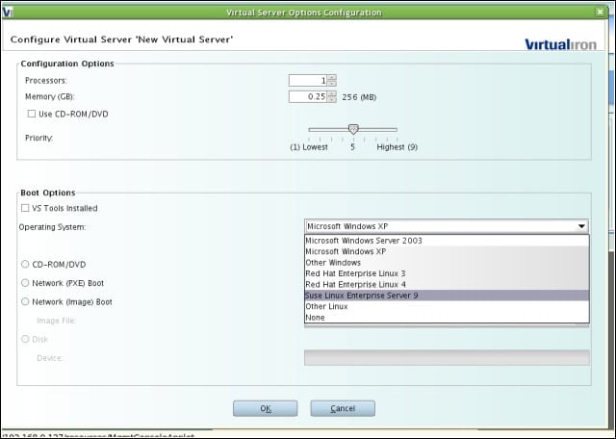Select Network (PXE) Boot radio button
Image resolution: width=616 pixels, height=439 pixels.
point(25,283)
